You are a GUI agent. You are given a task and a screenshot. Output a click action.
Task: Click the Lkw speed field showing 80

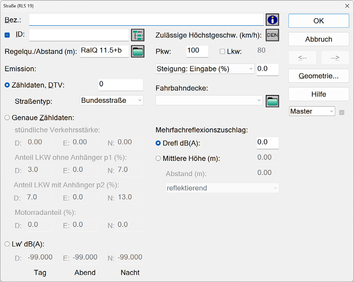click(x=268, y=51)
